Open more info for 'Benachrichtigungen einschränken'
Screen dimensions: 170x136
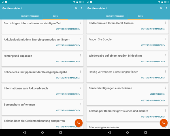[153, 101]
